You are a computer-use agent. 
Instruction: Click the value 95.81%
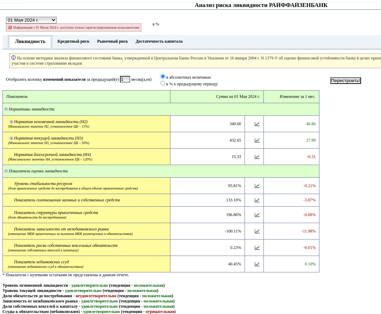234,186
